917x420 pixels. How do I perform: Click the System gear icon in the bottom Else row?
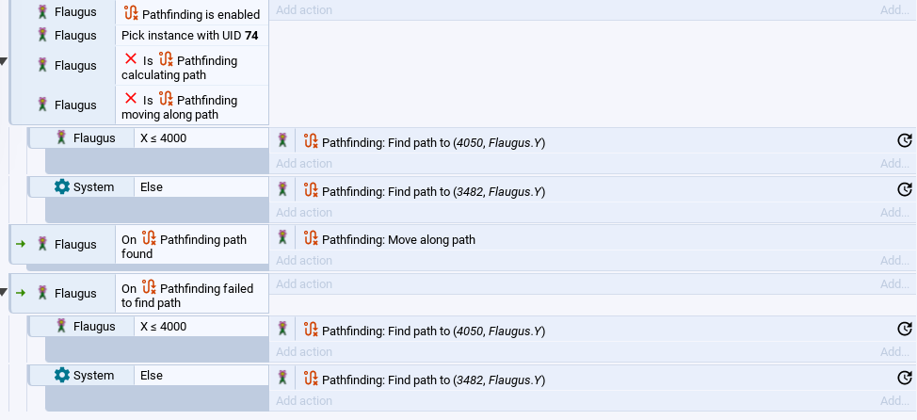[62, 375]
